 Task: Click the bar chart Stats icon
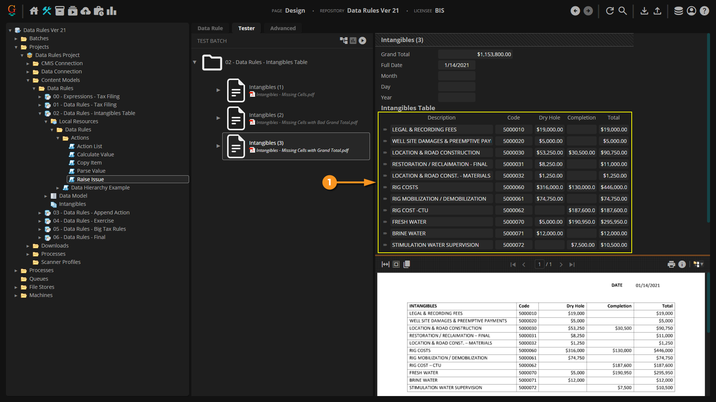point(112,11)
